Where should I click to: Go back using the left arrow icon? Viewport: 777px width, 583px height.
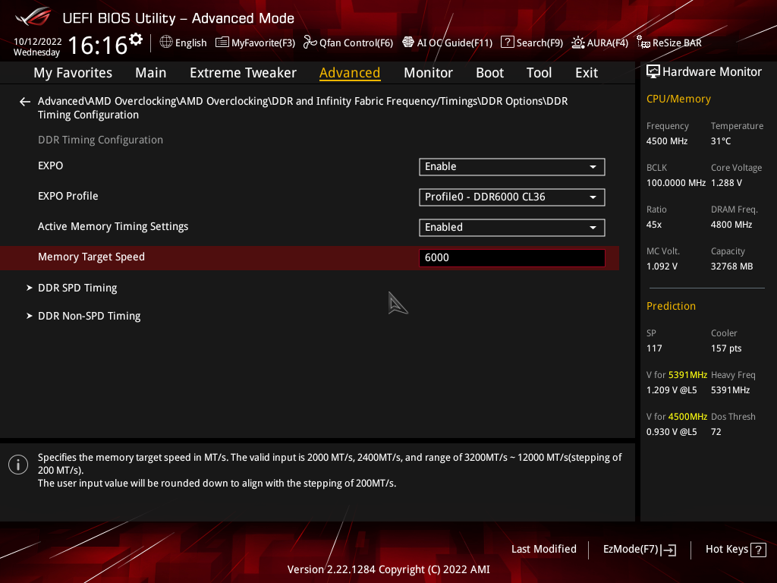click(25, 102)
